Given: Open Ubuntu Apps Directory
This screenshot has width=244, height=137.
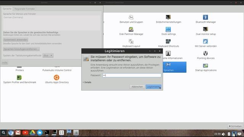Looking at the screenshot, I should tap(57, 80).
